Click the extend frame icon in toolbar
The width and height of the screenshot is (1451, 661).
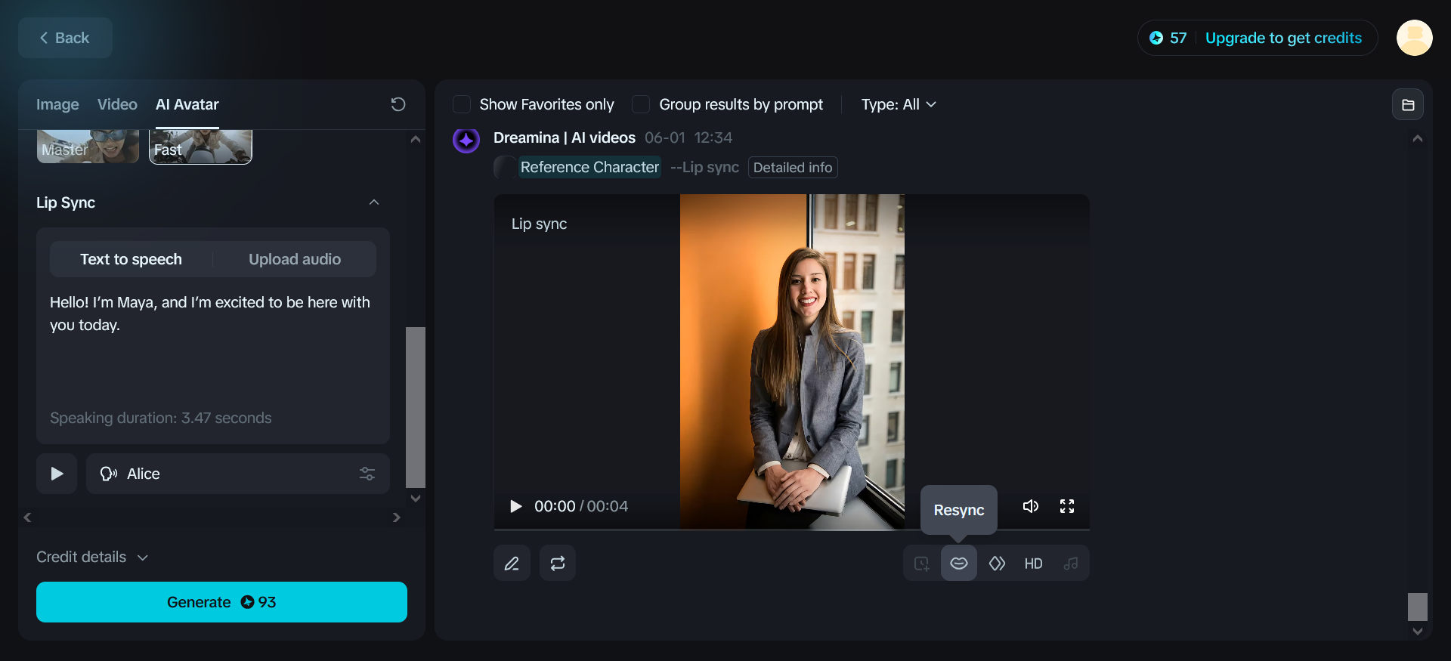click(922, 564)
